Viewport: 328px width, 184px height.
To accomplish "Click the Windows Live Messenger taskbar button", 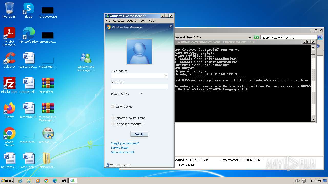I will click(72, 181).
